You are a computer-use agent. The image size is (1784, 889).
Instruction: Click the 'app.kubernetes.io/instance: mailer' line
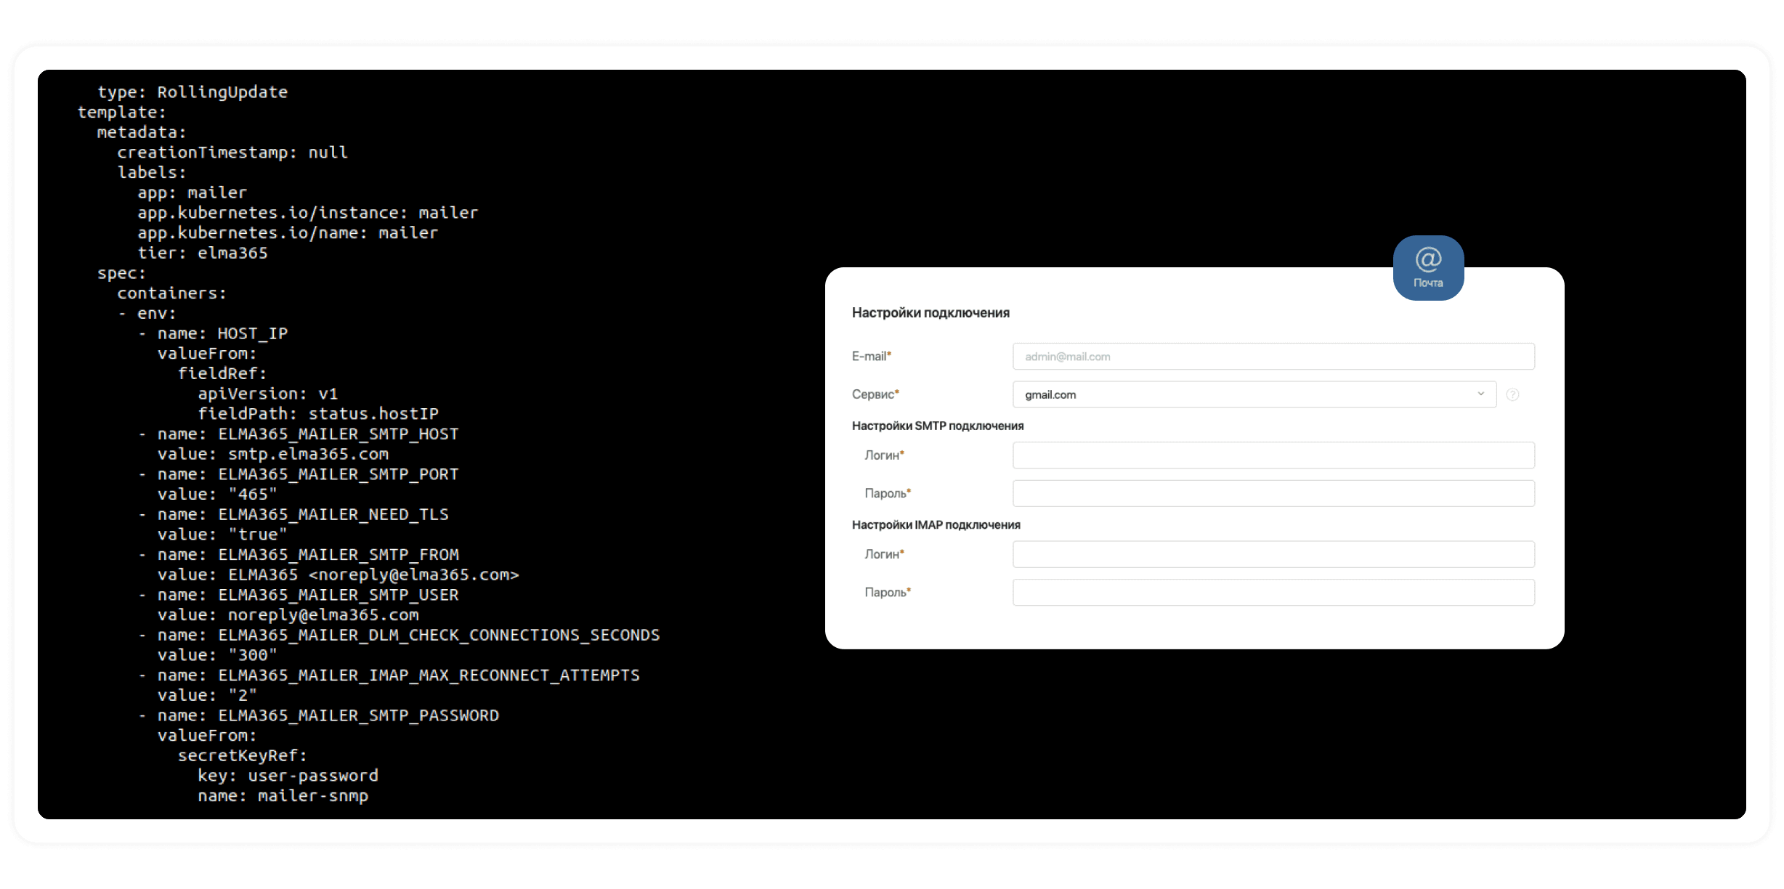pyautogui.click(x=308, y=213)
